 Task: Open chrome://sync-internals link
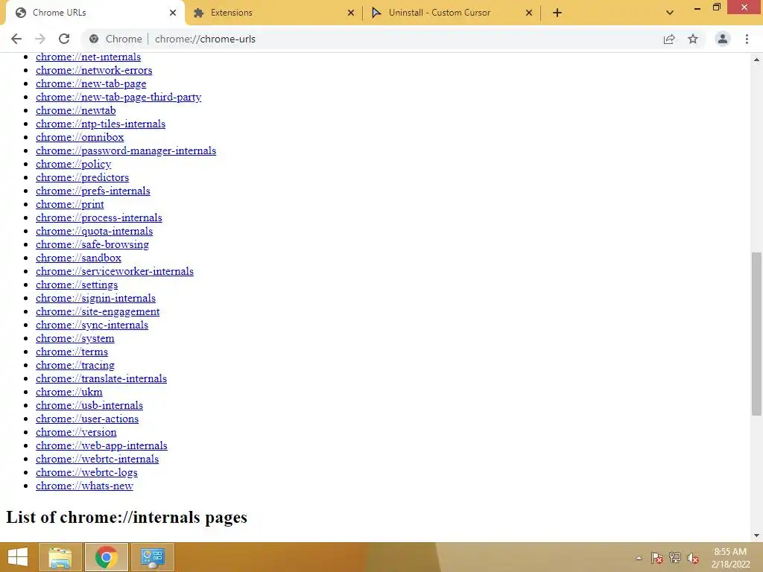[x=92, y=325]
